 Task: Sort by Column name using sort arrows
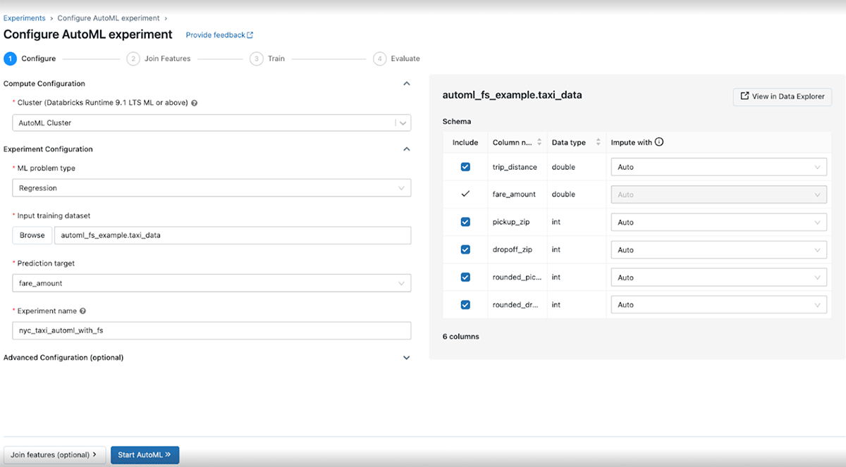pyautogui.click(x=539, y=142)
